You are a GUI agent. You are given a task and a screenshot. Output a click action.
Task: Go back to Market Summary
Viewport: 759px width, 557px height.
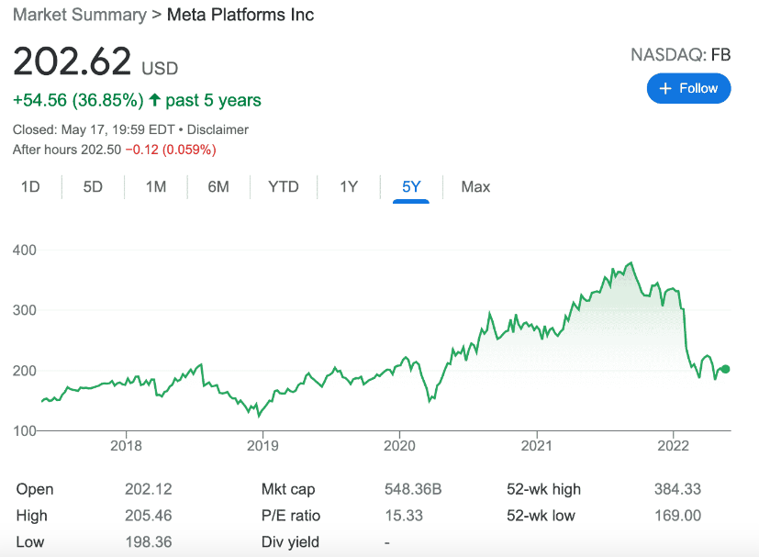point(79,15)
